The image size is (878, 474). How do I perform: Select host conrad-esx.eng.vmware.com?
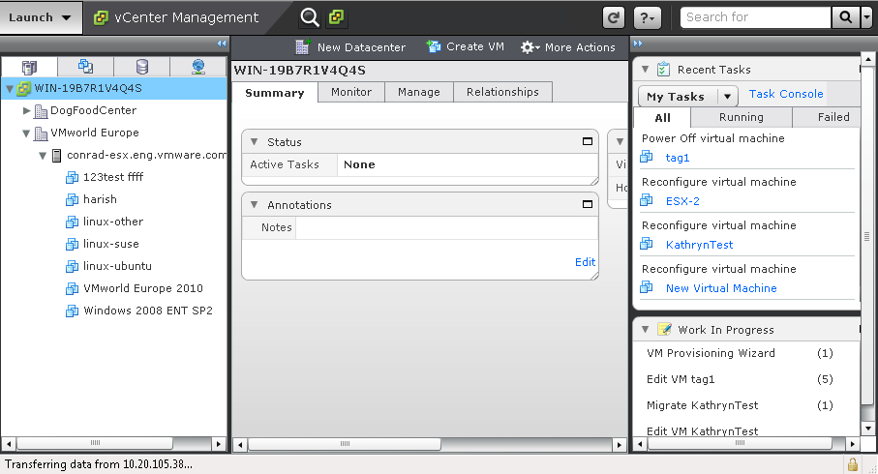click(x=147, y=155)
